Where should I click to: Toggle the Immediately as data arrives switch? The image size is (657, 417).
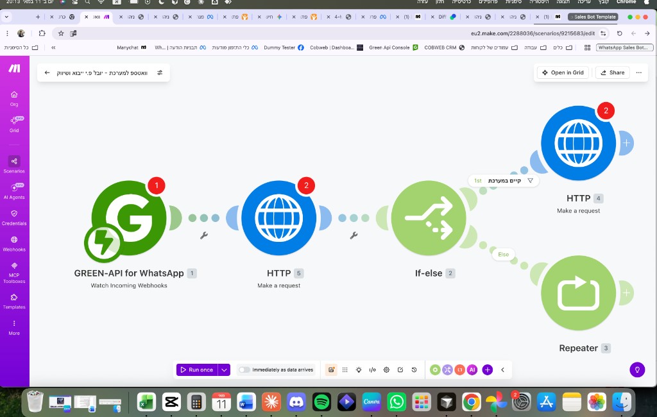click(x=244, y=370)
